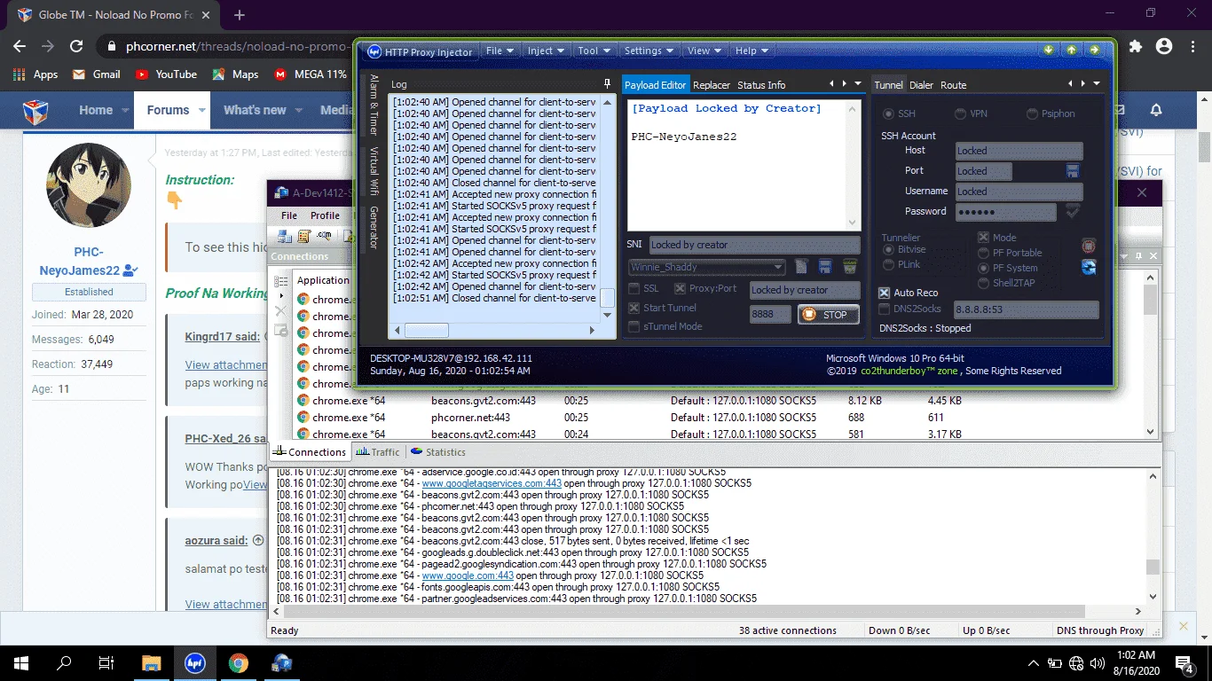Pin the Log panel with the pushpin icon
Screen dimensions: 1212x681
click(607, 84)
